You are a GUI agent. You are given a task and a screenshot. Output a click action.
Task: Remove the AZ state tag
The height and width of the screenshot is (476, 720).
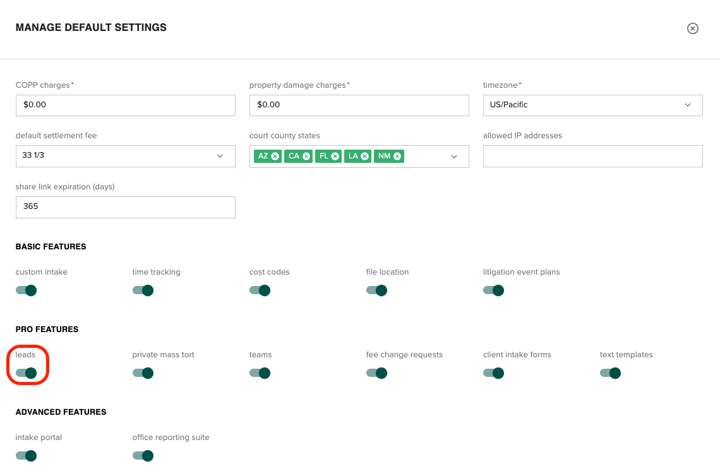[274, 156]
